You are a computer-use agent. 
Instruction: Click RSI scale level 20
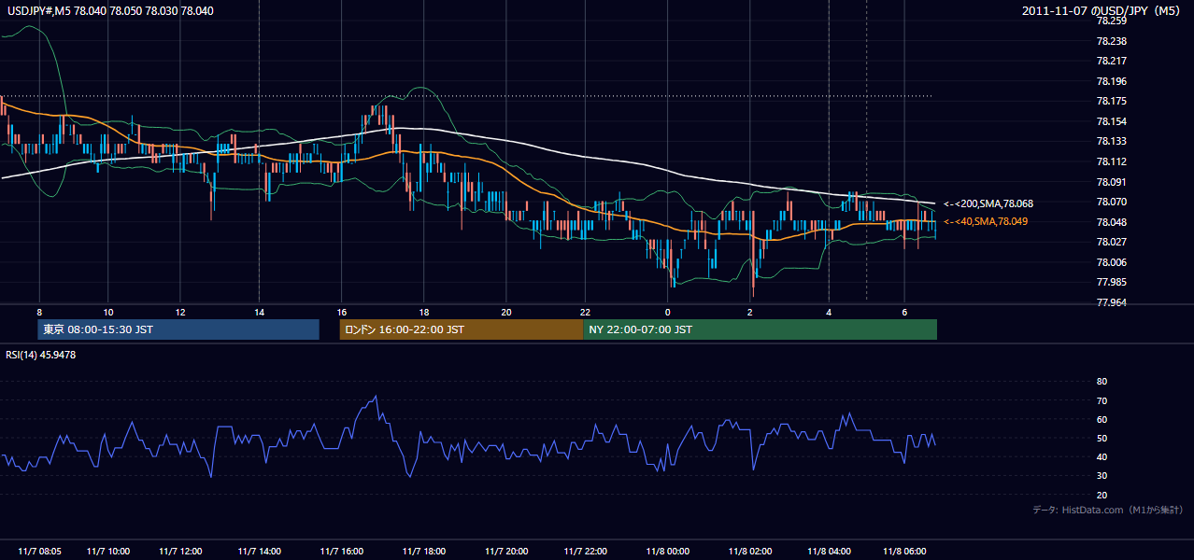point(1102,495)
